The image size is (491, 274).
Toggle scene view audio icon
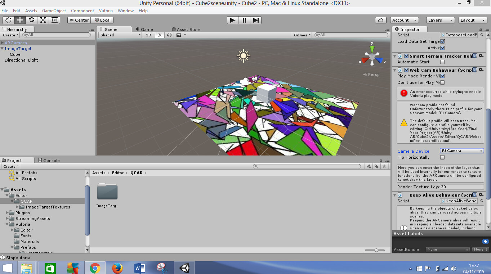(169, 35)
